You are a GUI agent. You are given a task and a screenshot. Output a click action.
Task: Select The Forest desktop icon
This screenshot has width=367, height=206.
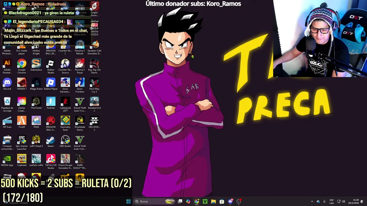click(36, 103)
